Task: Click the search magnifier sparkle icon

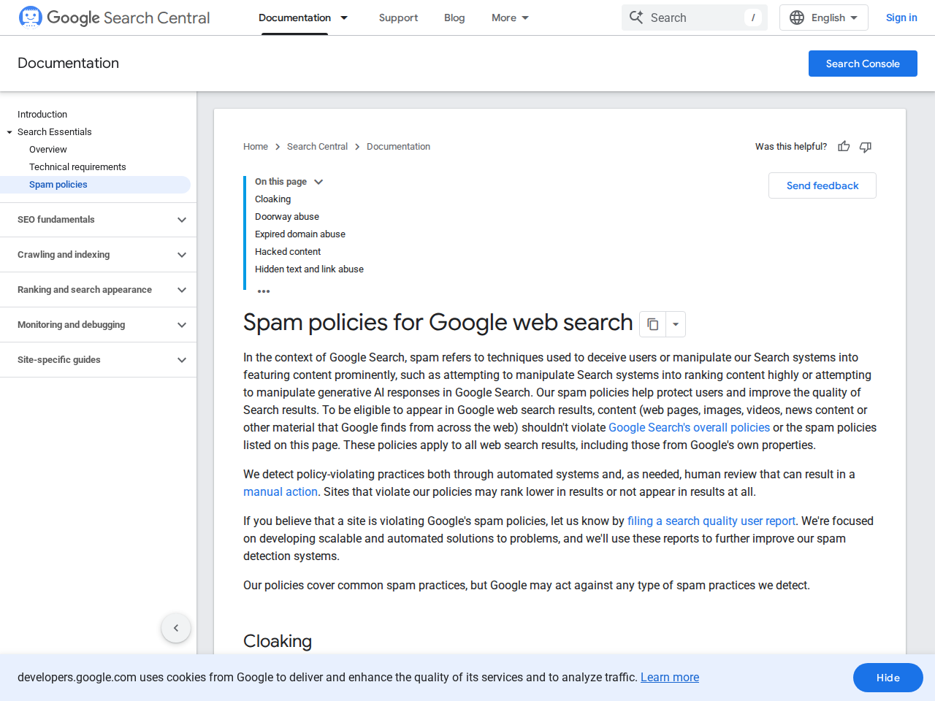Action: 636,18
